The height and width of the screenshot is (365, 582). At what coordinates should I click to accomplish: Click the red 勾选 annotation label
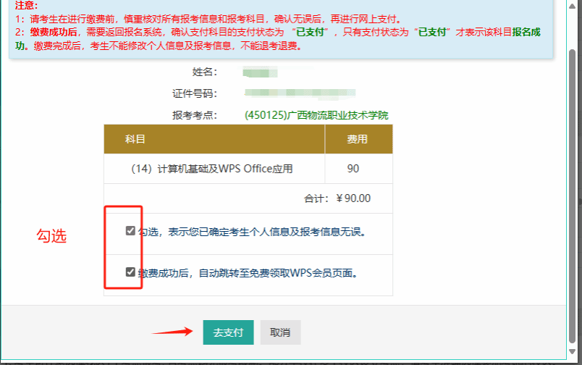coord(51,236)
